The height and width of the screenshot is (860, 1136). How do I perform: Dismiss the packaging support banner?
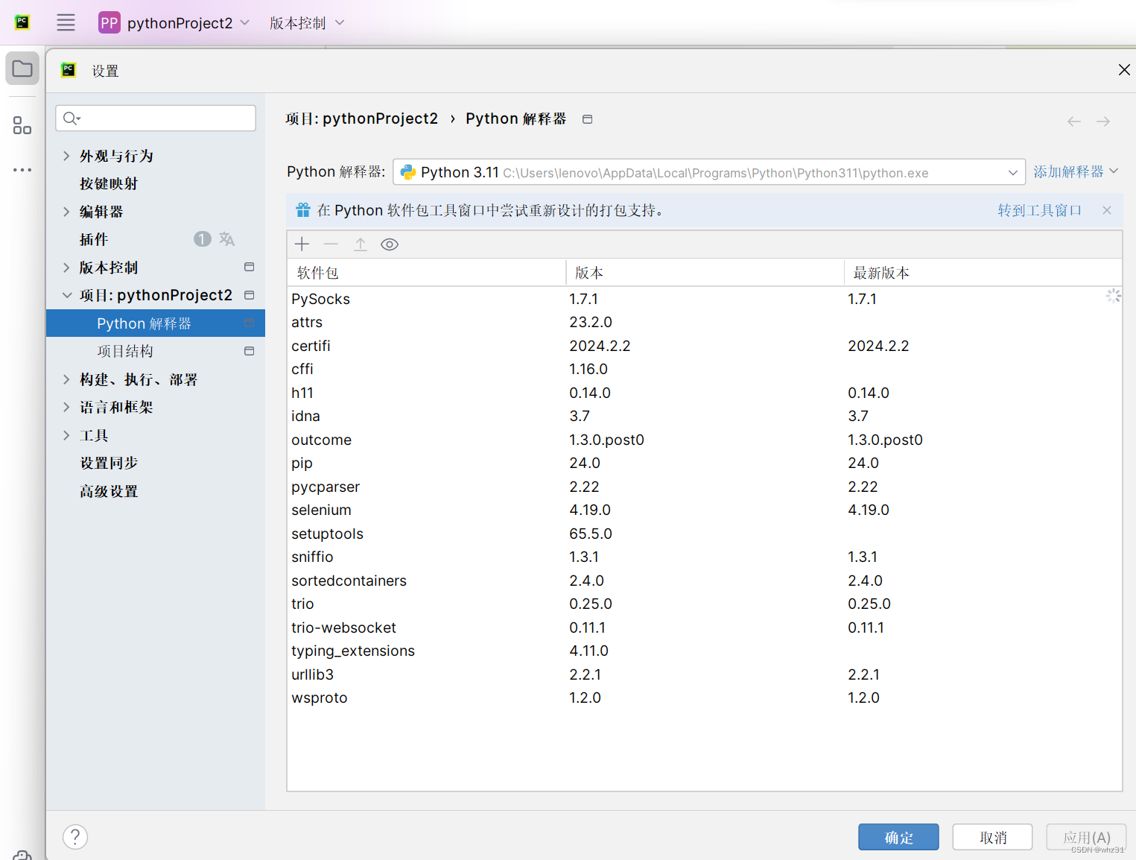pyautogui.click(x=1107, y=210)
